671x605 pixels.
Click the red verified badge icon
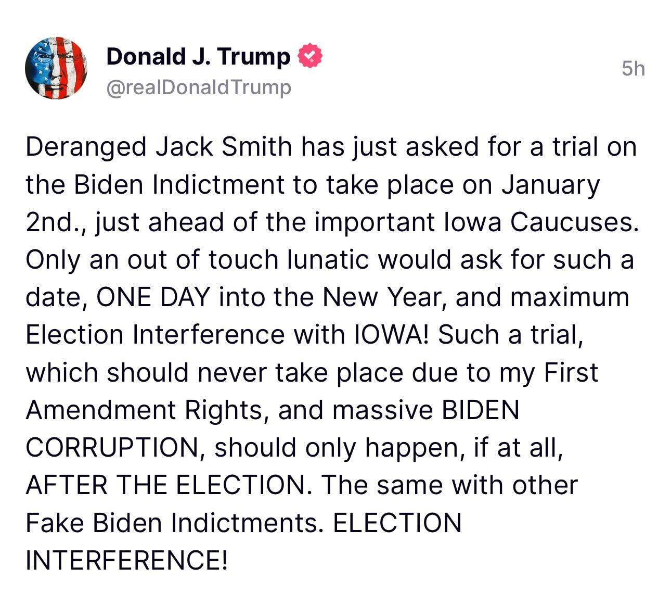coord(309,56)
